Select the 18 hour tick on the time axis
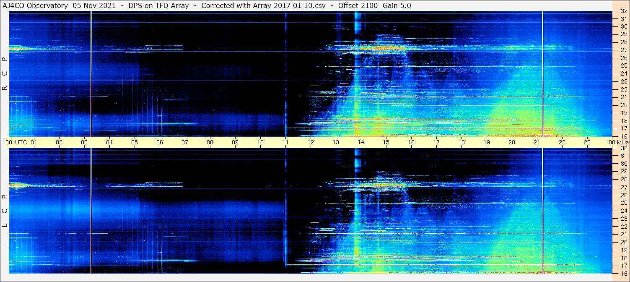The width and height of the screenshot is (630, 282). click(461, 142)
